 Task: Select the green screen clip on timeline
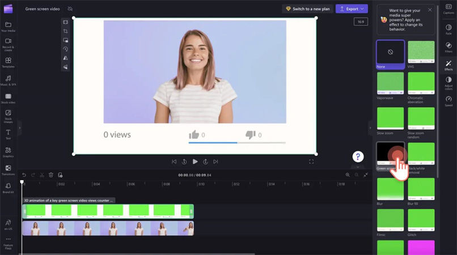(108, 211)
